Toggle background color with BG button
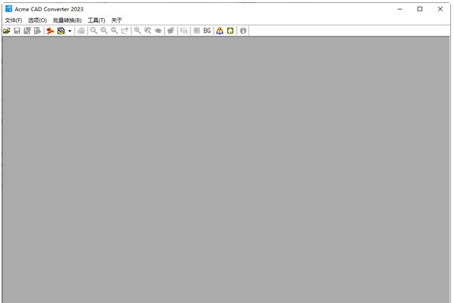The width and height of the screenshot is (454, 303). [207, 31]
